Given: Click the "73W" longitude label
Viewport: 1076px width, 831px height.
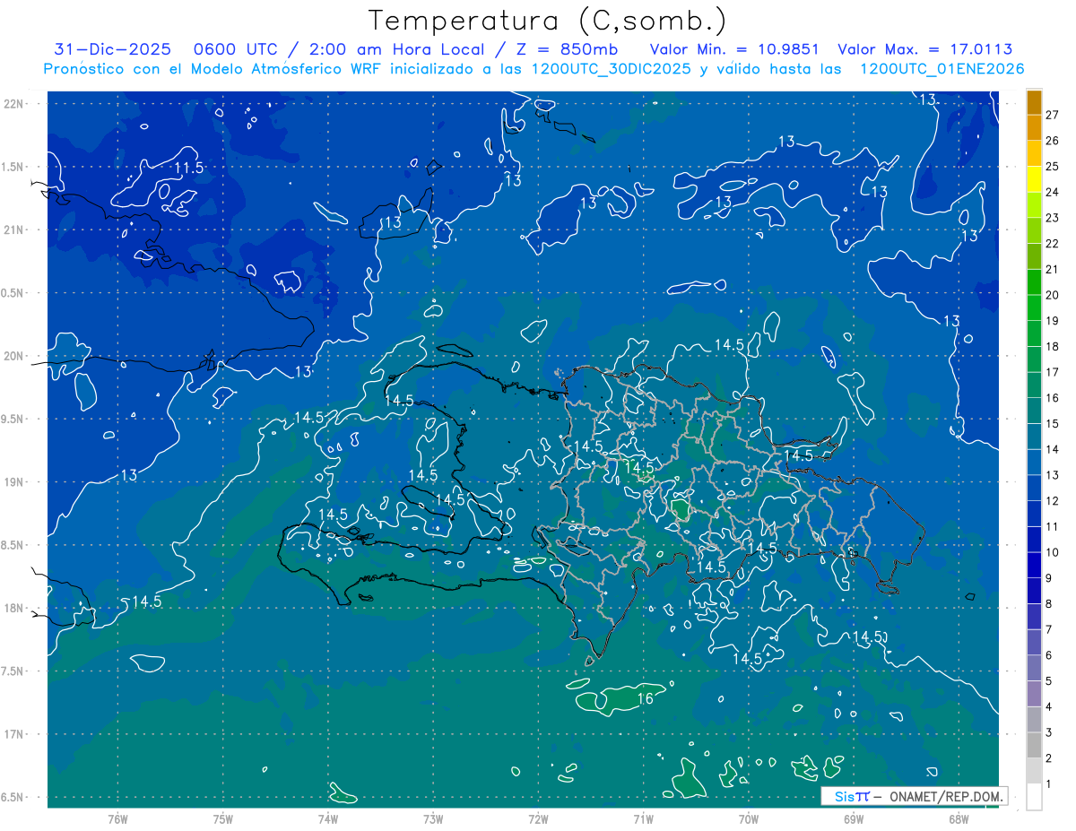Looking at the screenshot, I should [433, 819].
